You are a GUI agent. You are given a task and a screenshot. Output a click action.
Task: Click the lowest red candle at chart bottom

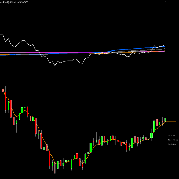click(x=55, y=168)
